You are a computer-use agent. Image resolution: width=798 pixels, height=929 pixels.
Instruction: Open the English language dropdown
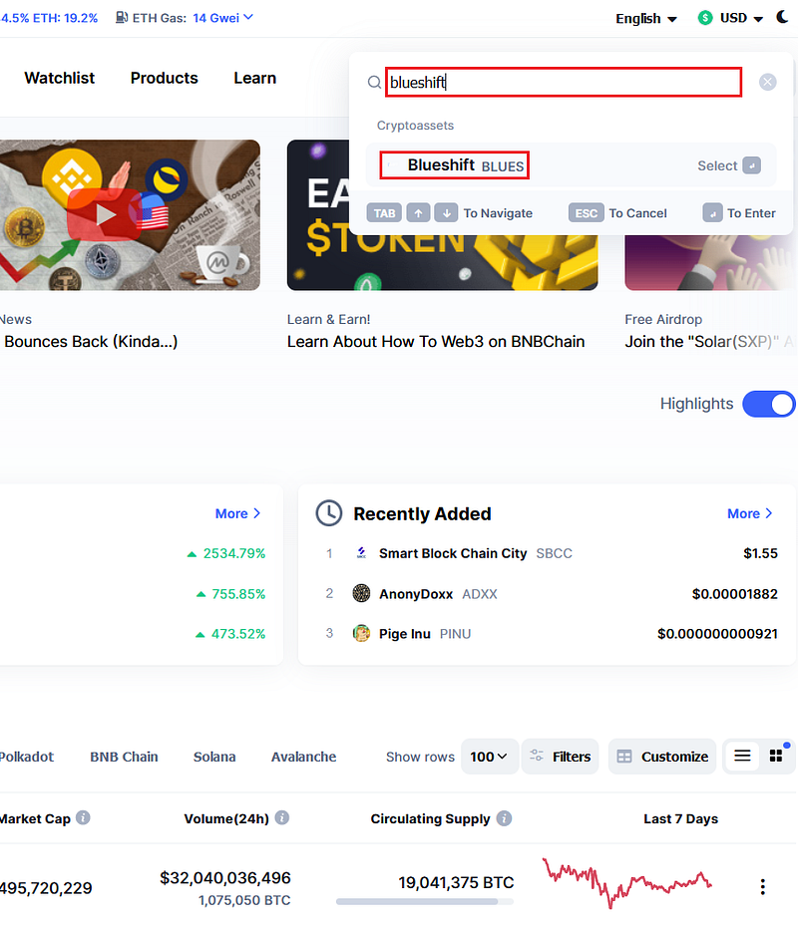click(x=646, y=18)
